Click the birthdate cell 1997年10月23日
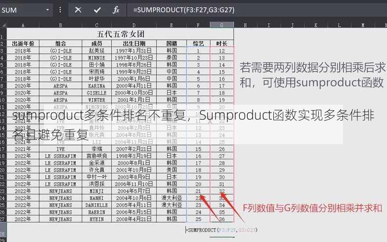This screenshot has height=242, width=387. [134, 58]
